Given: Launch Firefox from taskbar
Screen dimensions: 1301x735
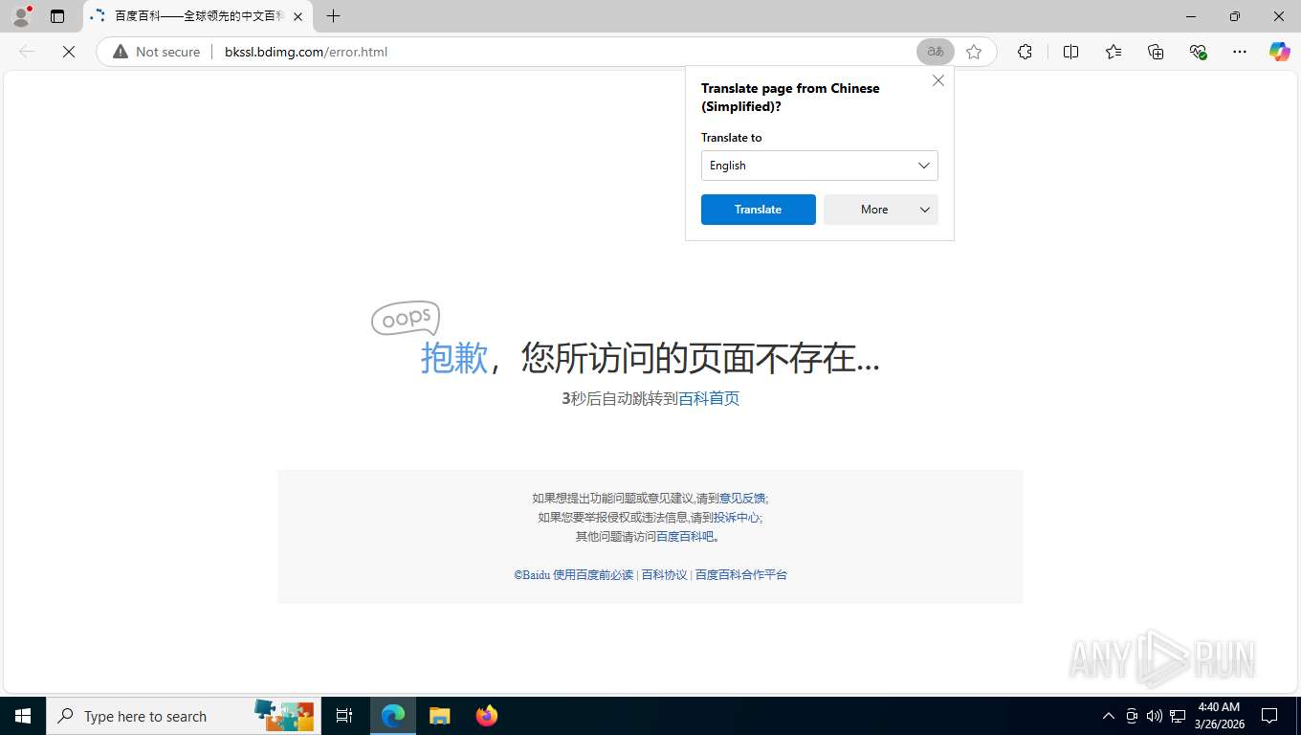Looking at the screenshot, I should click(x=487, y=716).
